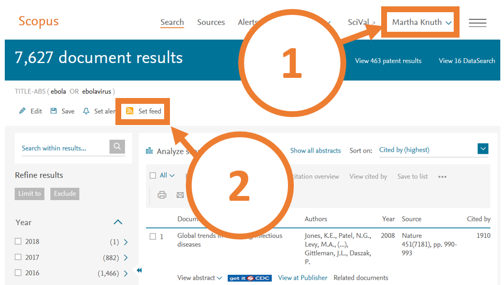Expand View abstract for result 1
The height and width of the screenshot is (285, 504).
click(x=199, y=278)
